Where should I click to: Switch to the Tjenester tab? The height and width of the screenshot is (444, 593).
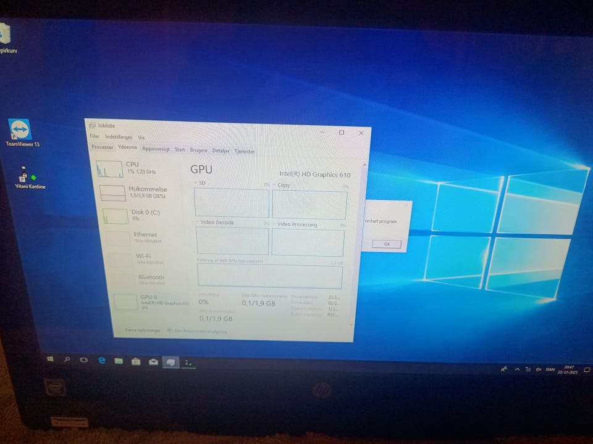pyautogui.click(x=245, y=151)
